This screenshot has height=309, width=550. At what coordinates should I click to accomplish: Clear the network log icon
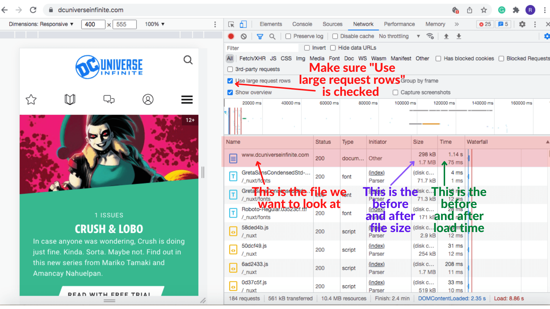pyautogui.click(x=243, y=36)
